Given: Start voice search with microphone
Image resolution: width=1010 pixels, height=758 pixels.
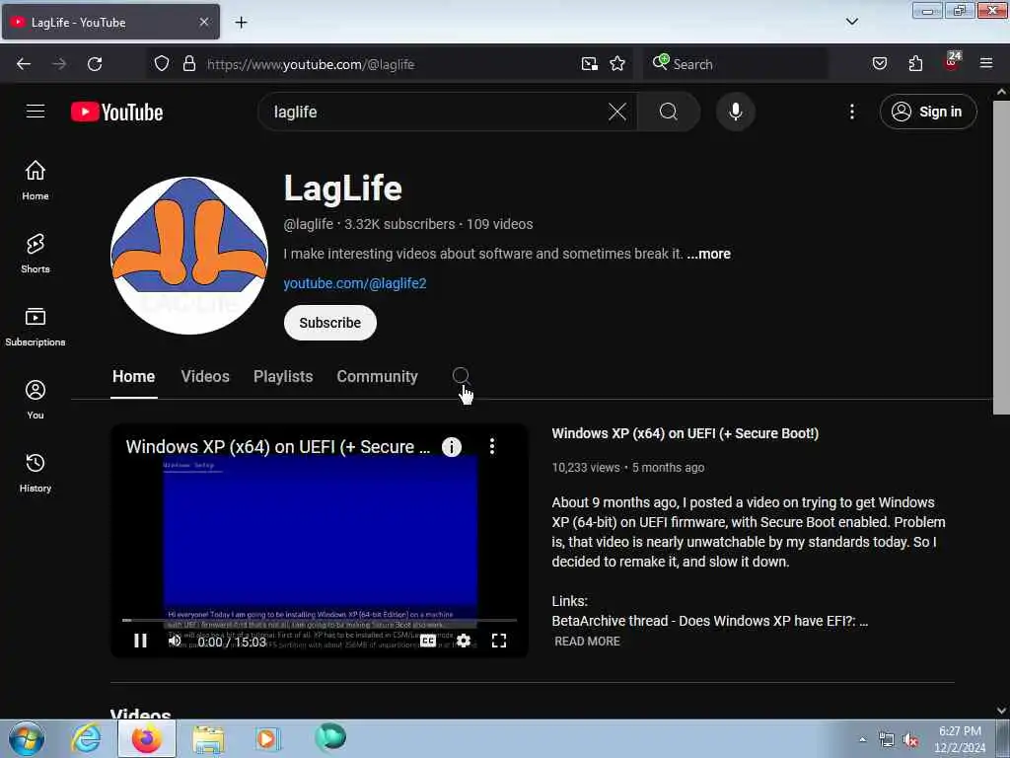Looking at the screenshot, I should tap(736, 112).
